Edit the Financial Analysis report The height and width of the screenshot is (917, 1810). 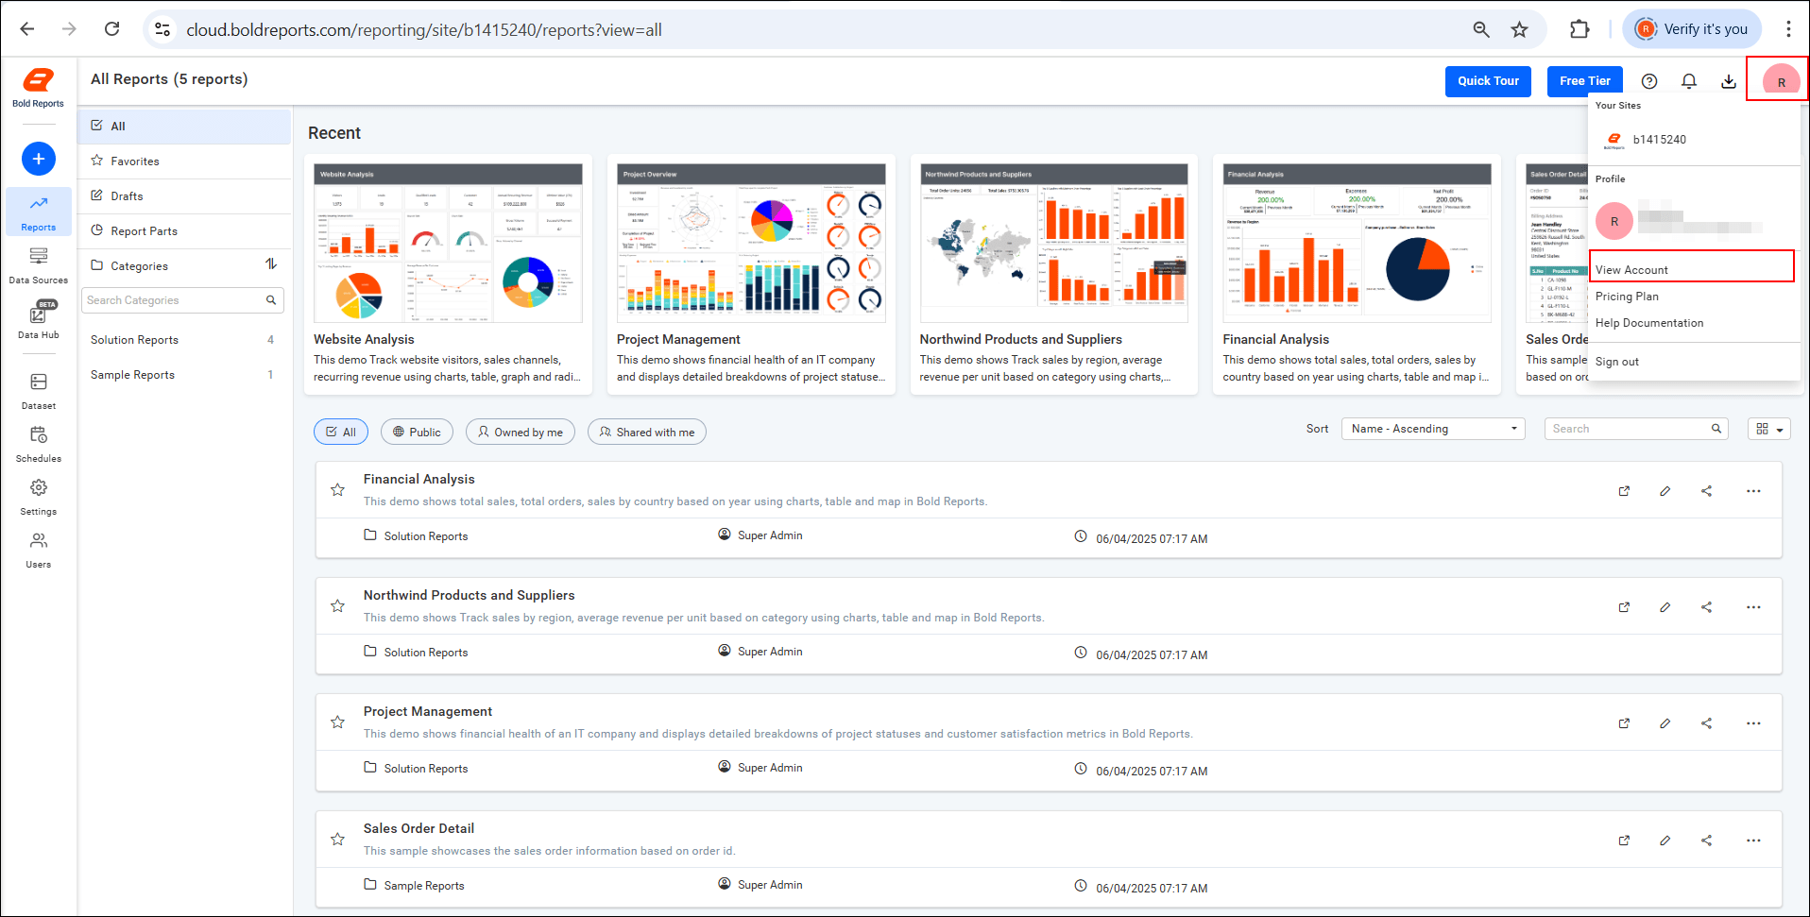[x=1665, y=491]
